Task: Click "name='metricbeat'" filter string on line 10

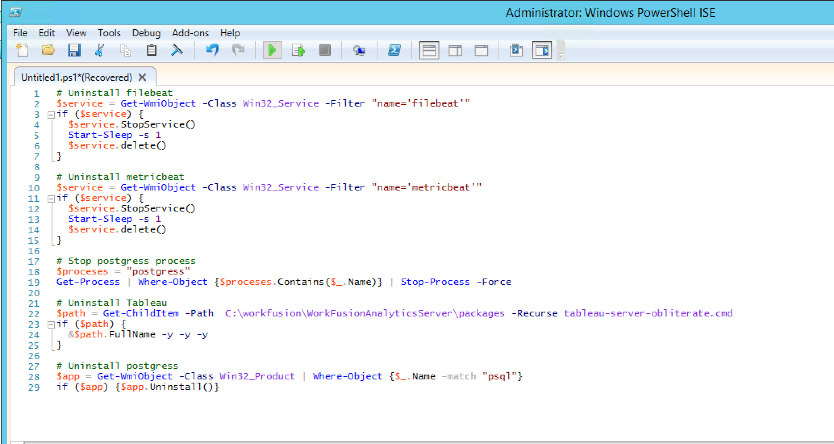Action: point(427,187)
